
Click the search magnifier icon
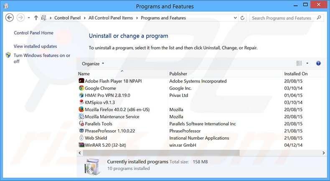[319, 18]
